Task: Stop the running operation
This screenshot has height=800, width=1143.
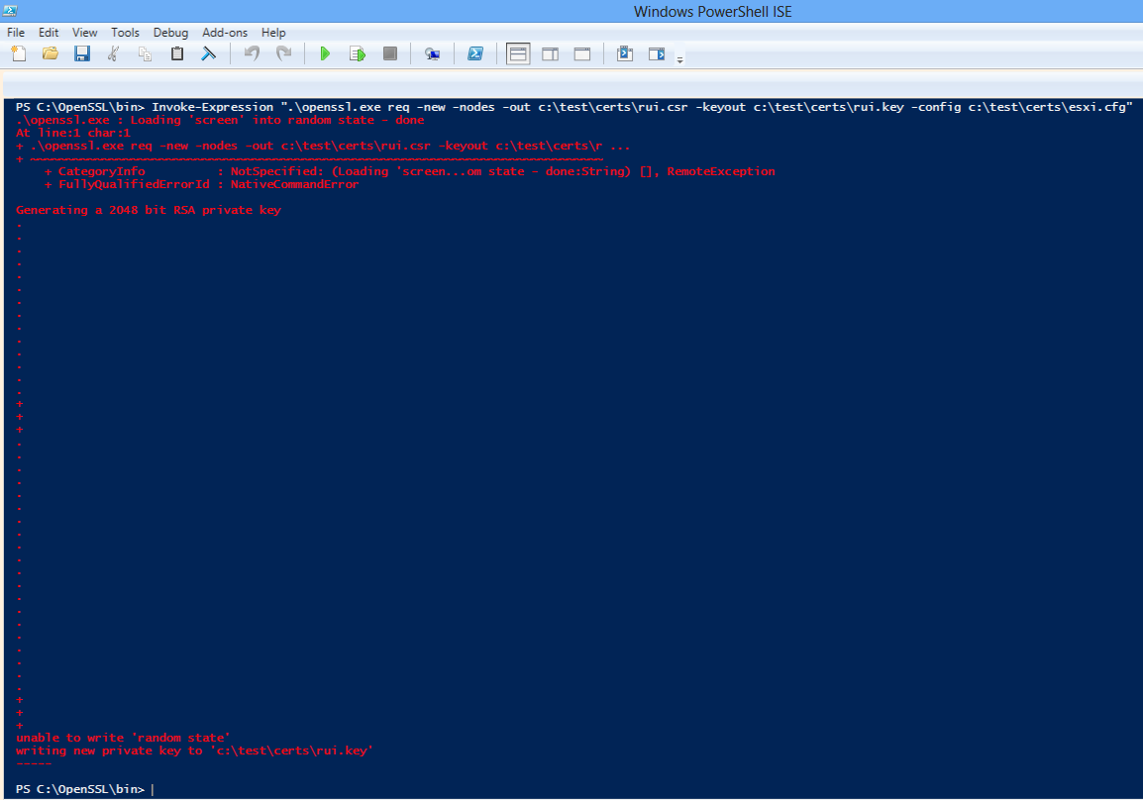Action: (x=390, y=53)
